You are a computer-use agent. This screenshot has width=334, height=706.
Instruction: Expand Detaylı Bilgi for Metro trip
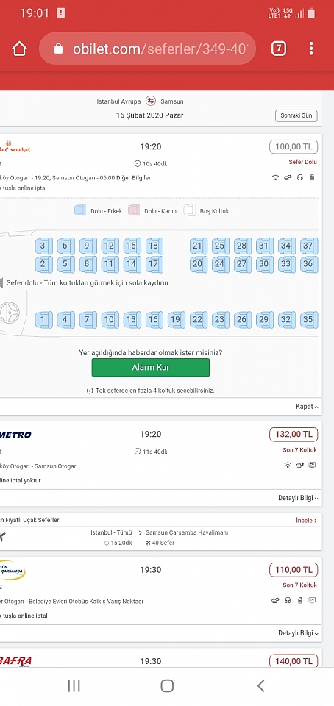click(x=298, y=498)
